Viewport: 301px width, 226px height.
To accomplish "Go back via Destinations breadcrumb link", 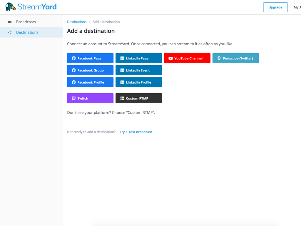I will click(77, 22).
